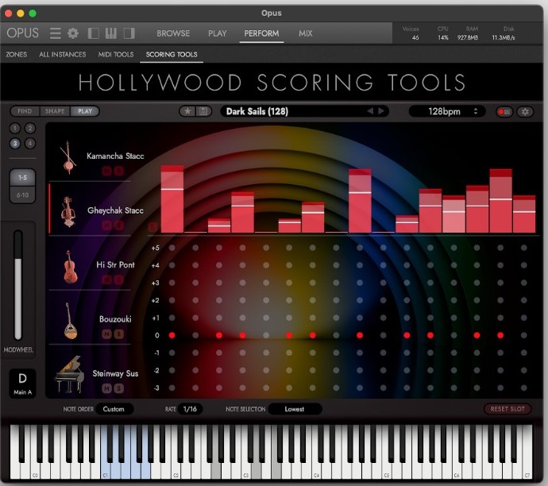Screen dimensions: 548x486
Task: Mute the Steinway Sus instrument
Action: pyautogui.click(x=106, y=388)
